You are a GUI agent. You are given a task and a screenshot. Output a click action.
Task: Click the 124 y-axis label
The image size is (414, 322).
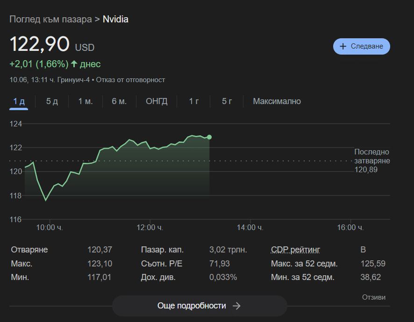(16, 124)
